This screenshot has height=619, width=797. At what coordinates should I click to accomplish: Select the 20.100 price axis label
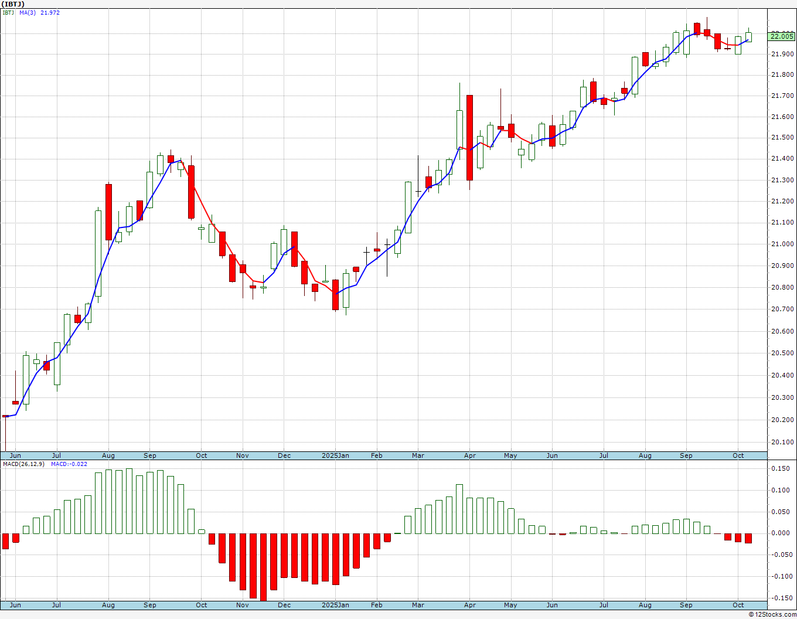coord(783,442)
